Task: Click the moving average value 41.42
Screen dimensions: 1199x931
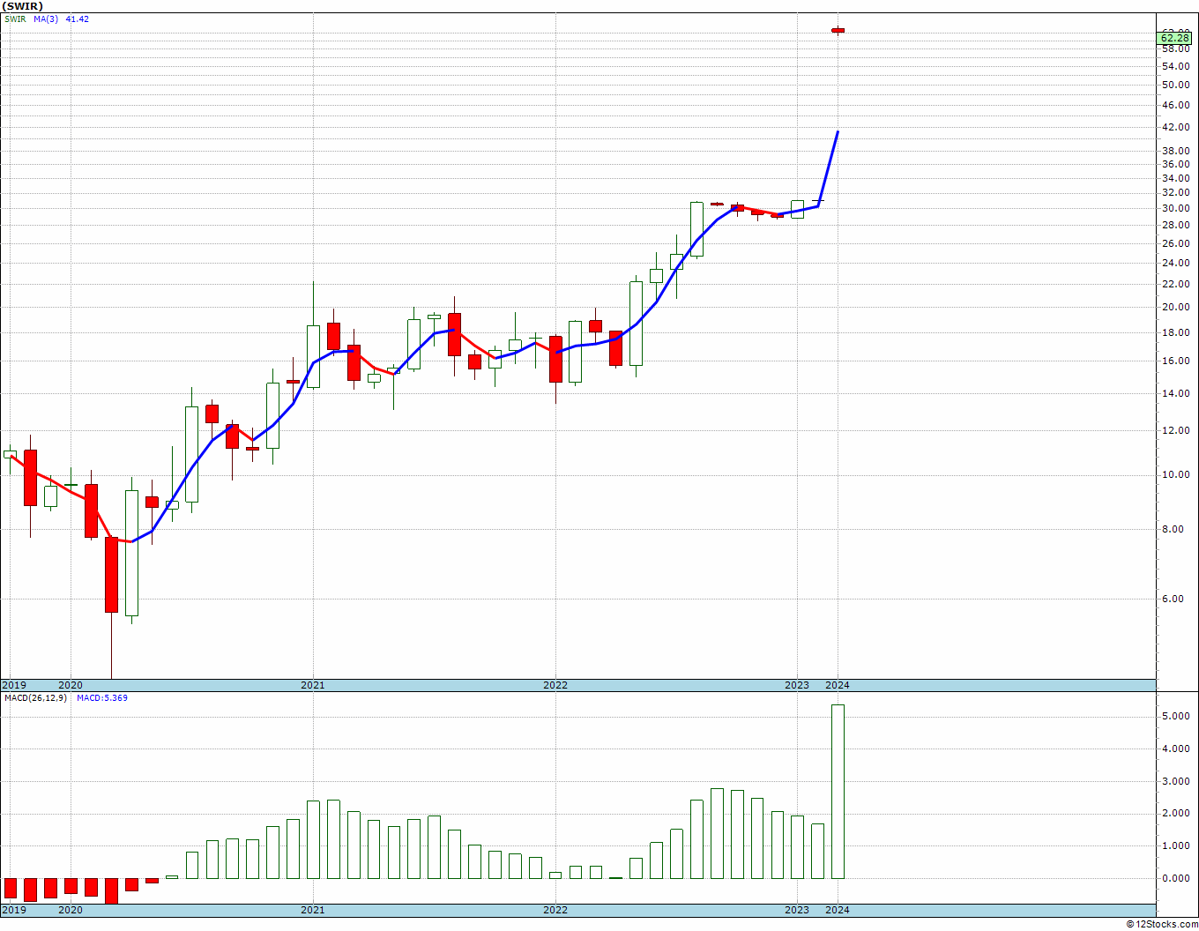Action: pyautogui.click(x=78, y=19)
